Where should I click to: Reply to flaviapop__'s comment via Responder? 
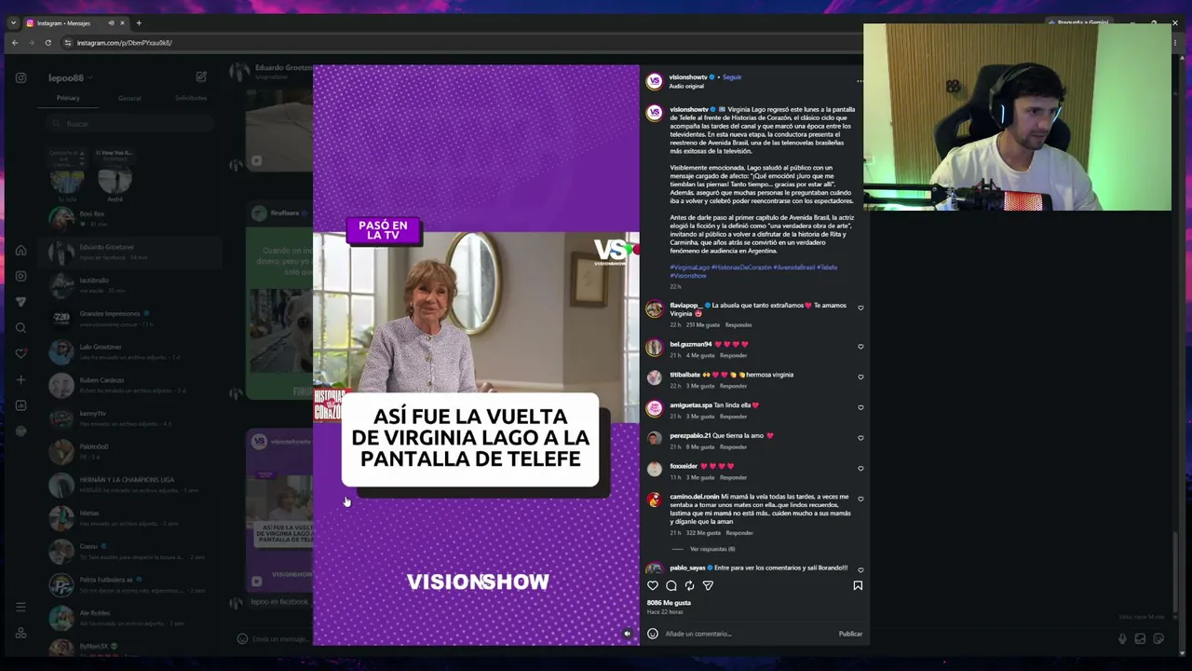point(738,325)
